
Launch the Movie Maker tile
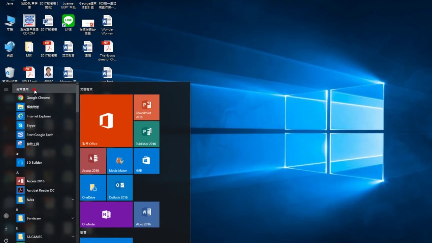(x=120, y=161)
